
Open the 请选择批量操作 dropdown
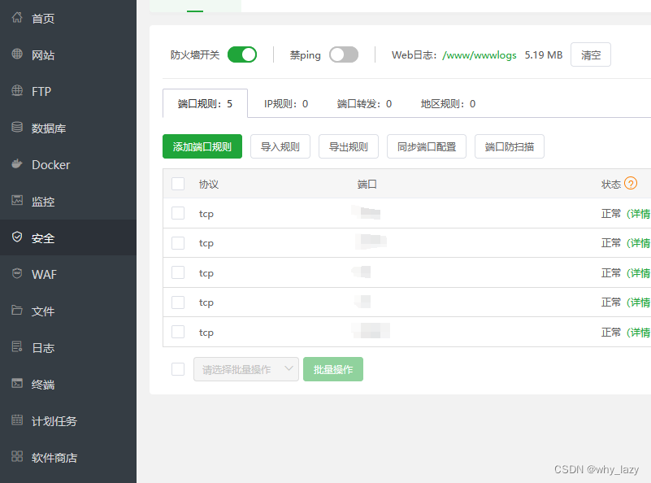[x=245, y=368]
